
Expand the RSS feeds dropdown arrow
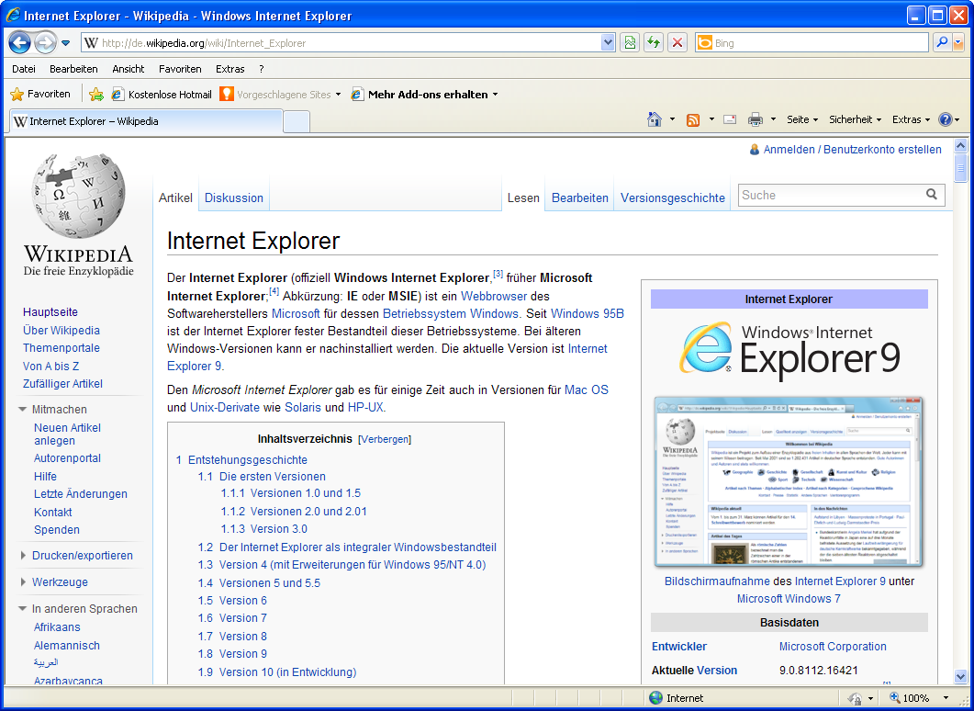(x=711, y=119)
